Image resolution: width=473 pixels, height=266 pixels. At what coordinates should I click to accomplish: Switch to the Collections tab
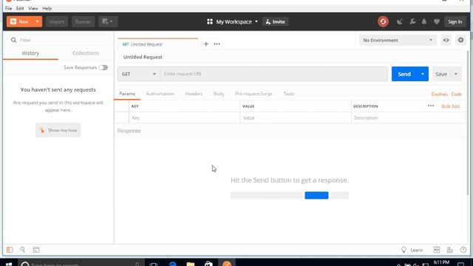pos(86,53)
